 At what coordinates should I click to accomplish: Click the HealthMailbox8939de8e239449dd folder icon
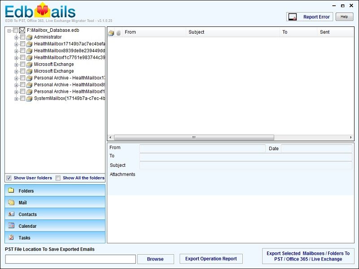tap(29, 51)
